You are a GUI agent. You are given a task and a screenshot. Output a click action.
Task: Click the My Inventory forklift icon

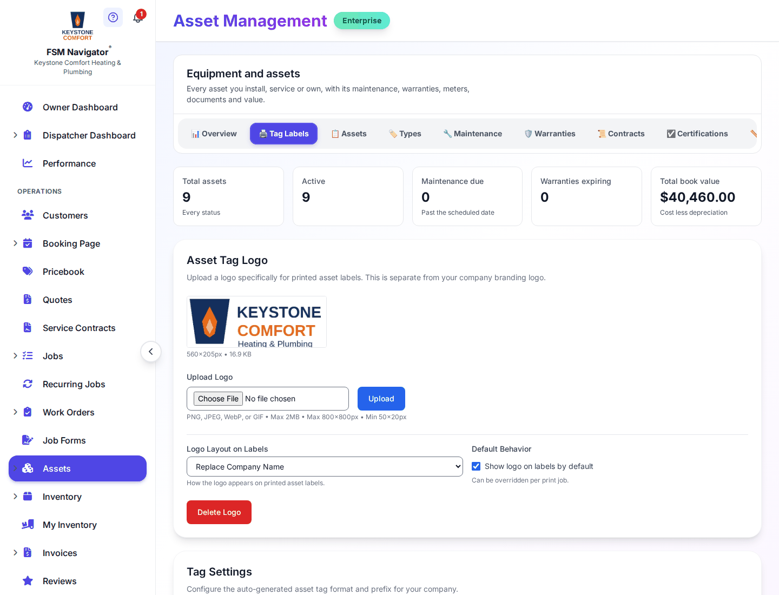(28, 525)
